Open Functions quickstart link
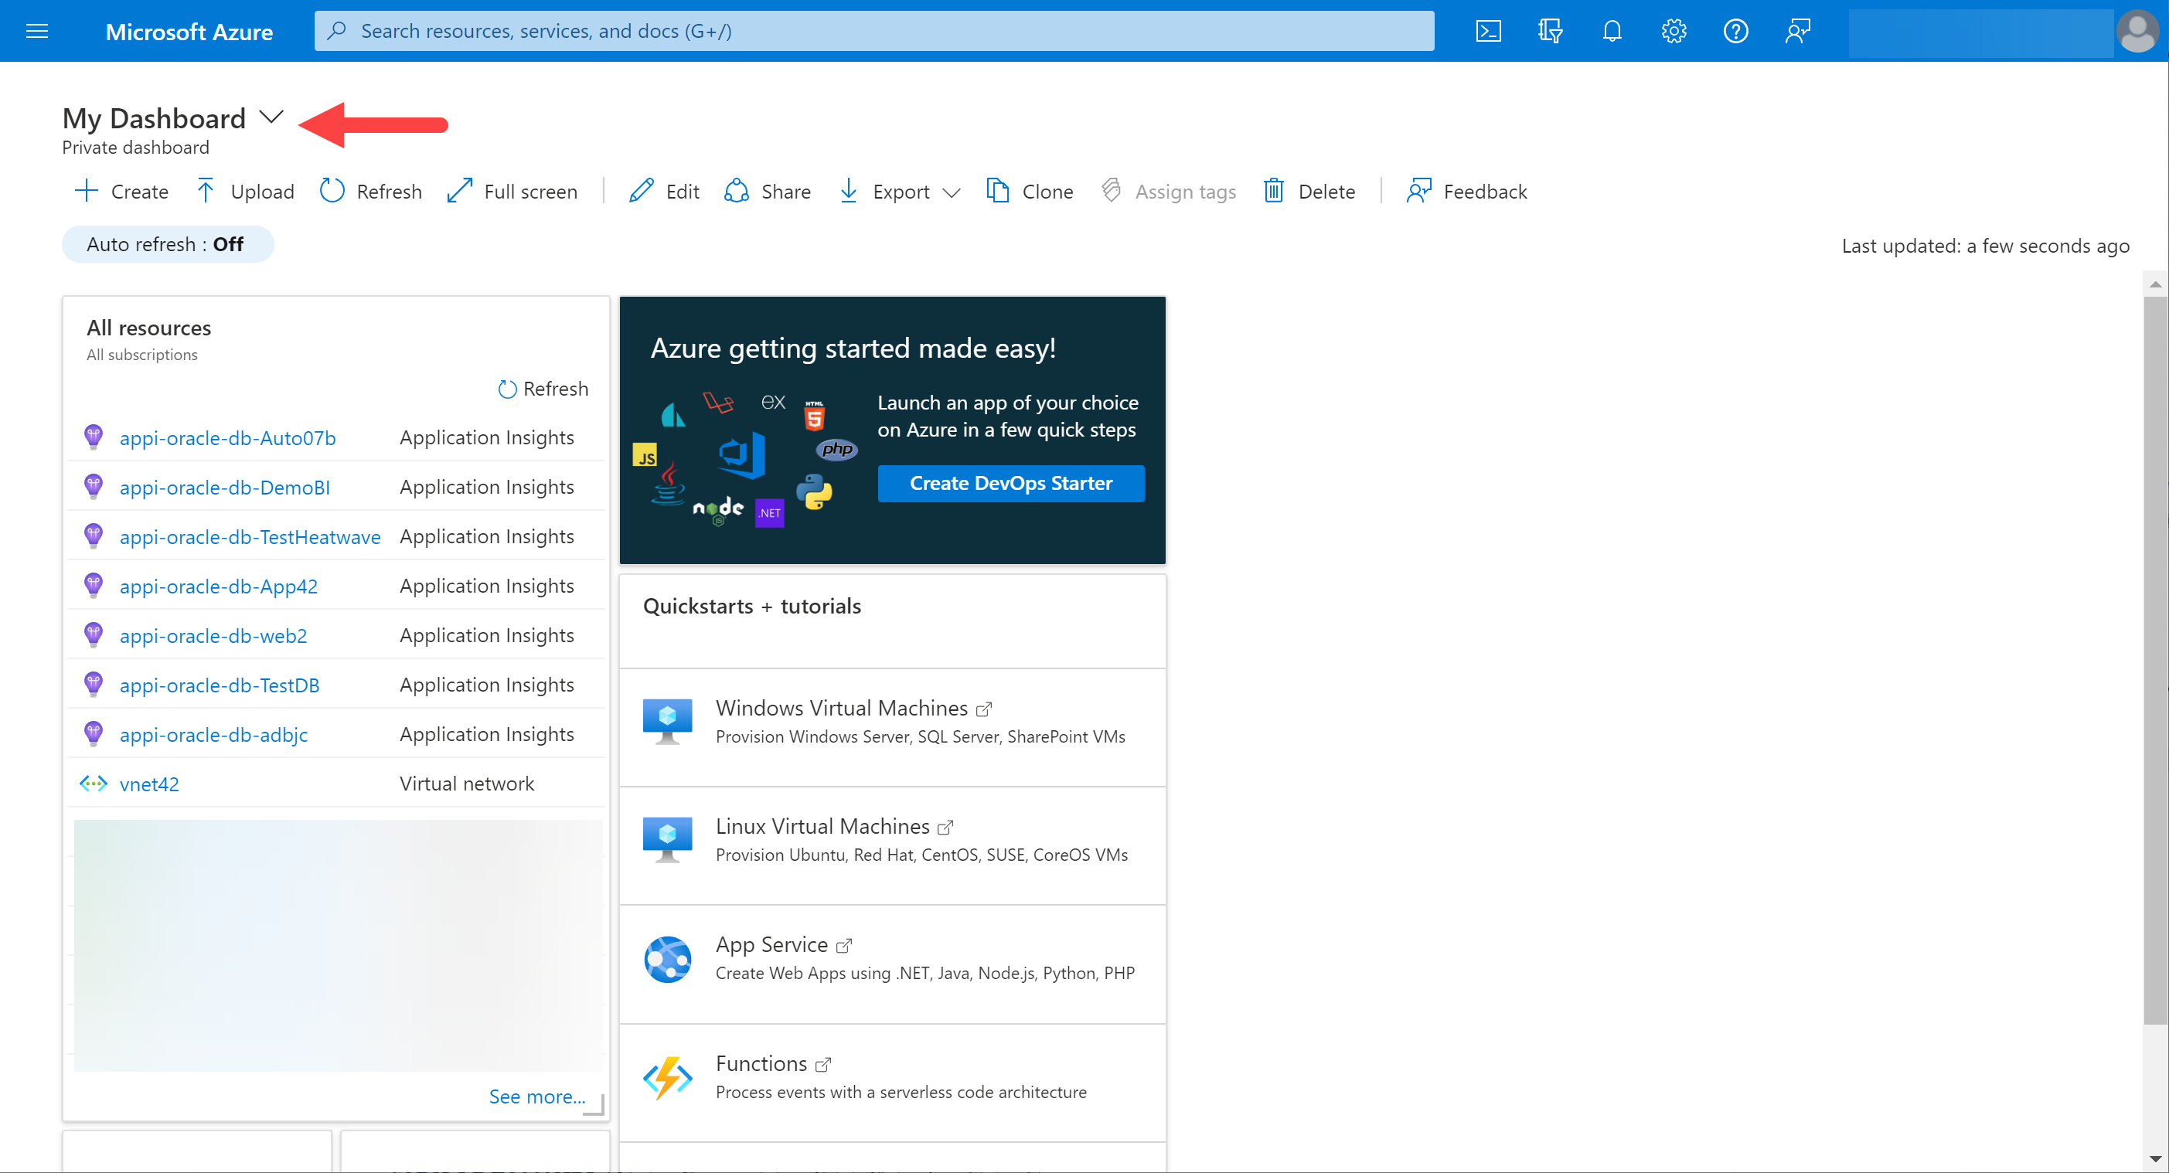The height and width of the screenshot is (1173, 2169). pyautogui.click(x=773, y=1063)
